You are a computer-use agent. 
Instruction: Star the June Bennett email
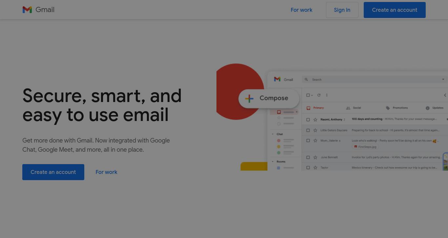[315, 157]
